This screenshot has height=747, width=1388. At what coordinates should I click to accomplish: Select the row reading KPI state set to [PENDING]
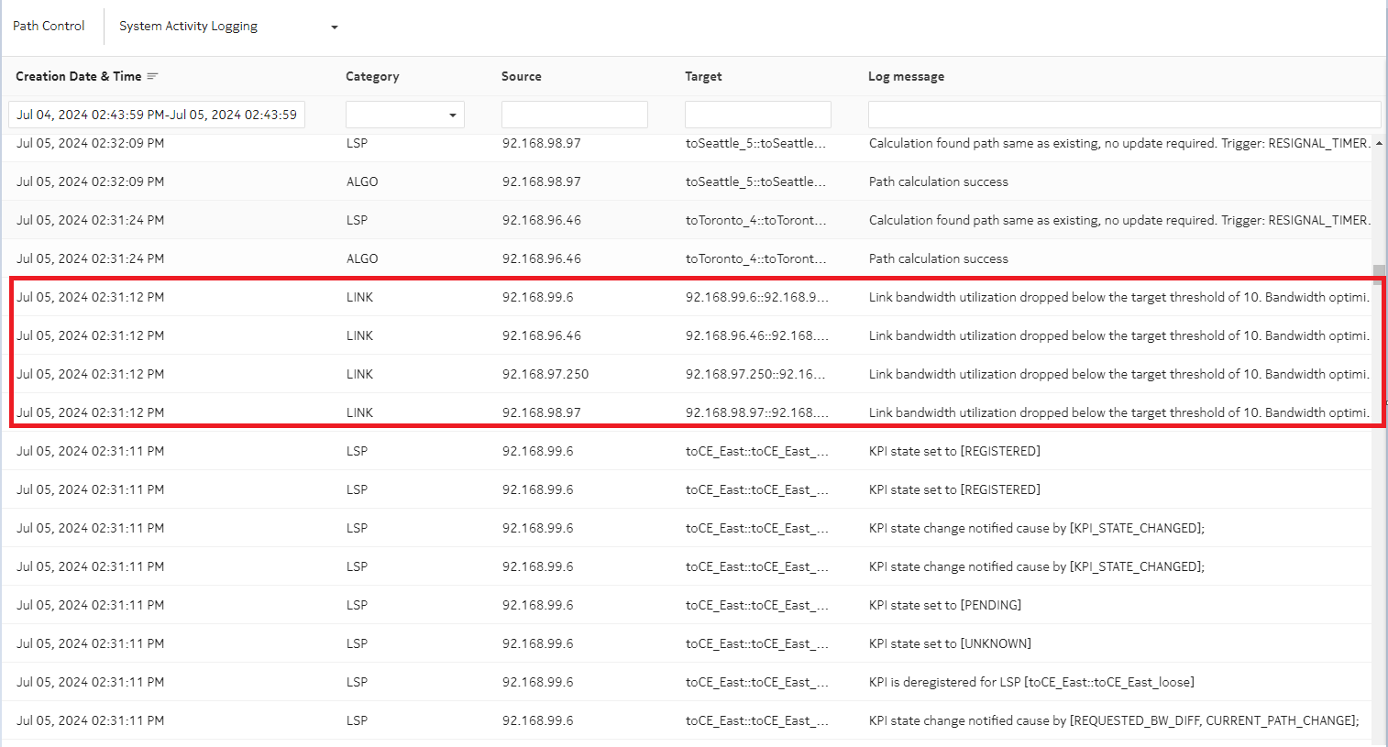tap(688, 605)
